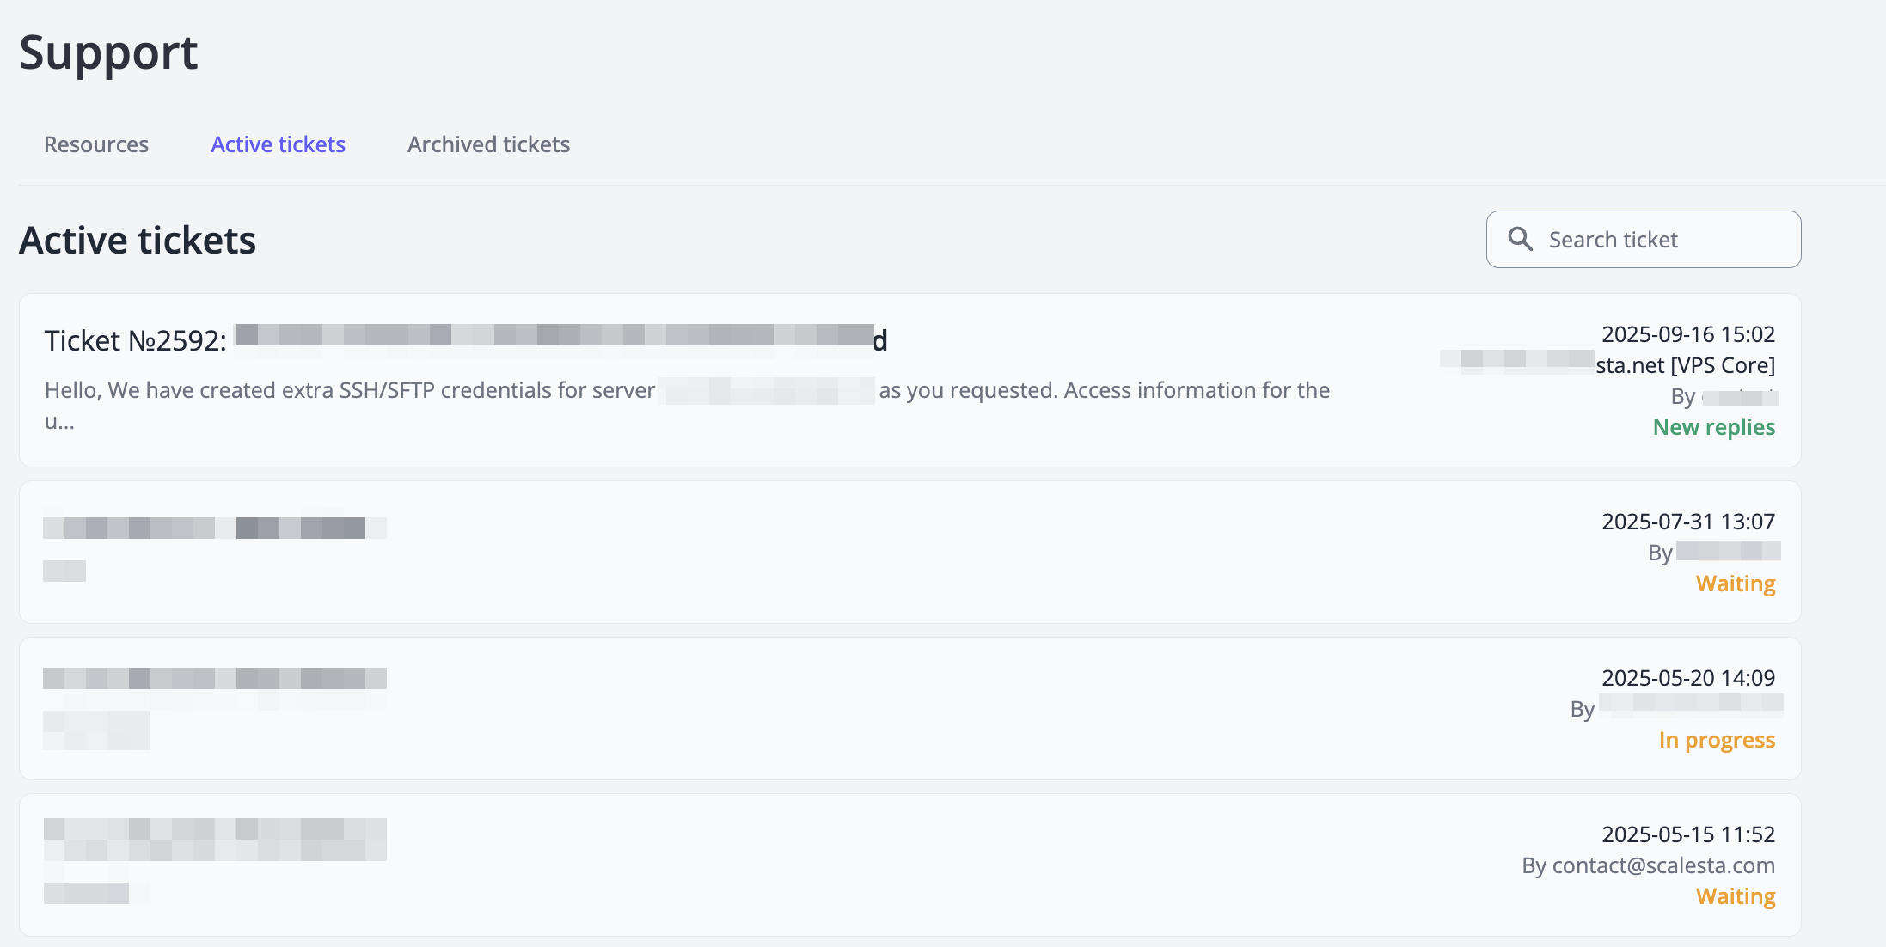Click the Support page heading

pyautogui.click(x=108, y=53)
